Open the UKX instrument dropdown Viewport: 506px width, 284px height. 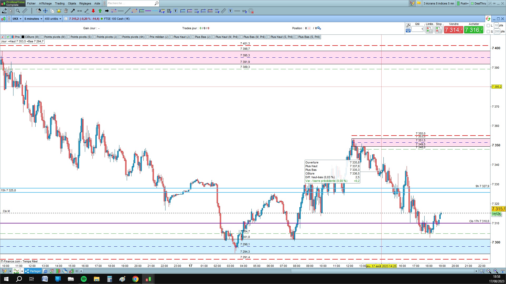tap(17, 19)
